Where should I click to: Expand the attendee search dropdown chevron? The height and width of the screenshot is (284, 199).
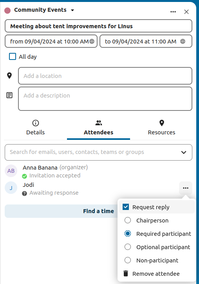(184, 152)
